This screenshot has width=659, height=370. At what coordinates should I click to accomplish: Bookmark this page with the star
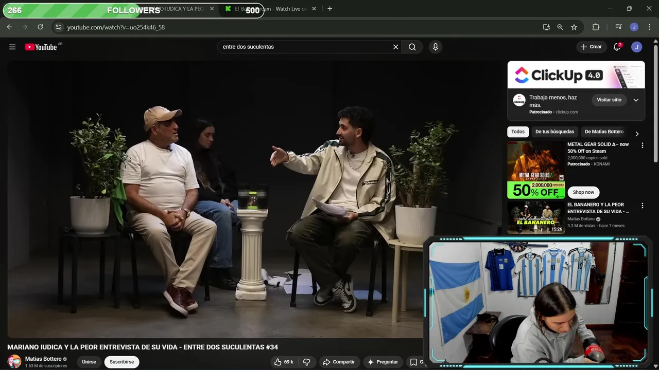coord(574,27)
